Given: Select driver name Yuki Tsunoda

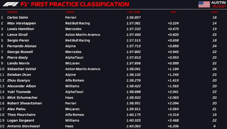Looking at the screenshot, I should coord(19,92).
